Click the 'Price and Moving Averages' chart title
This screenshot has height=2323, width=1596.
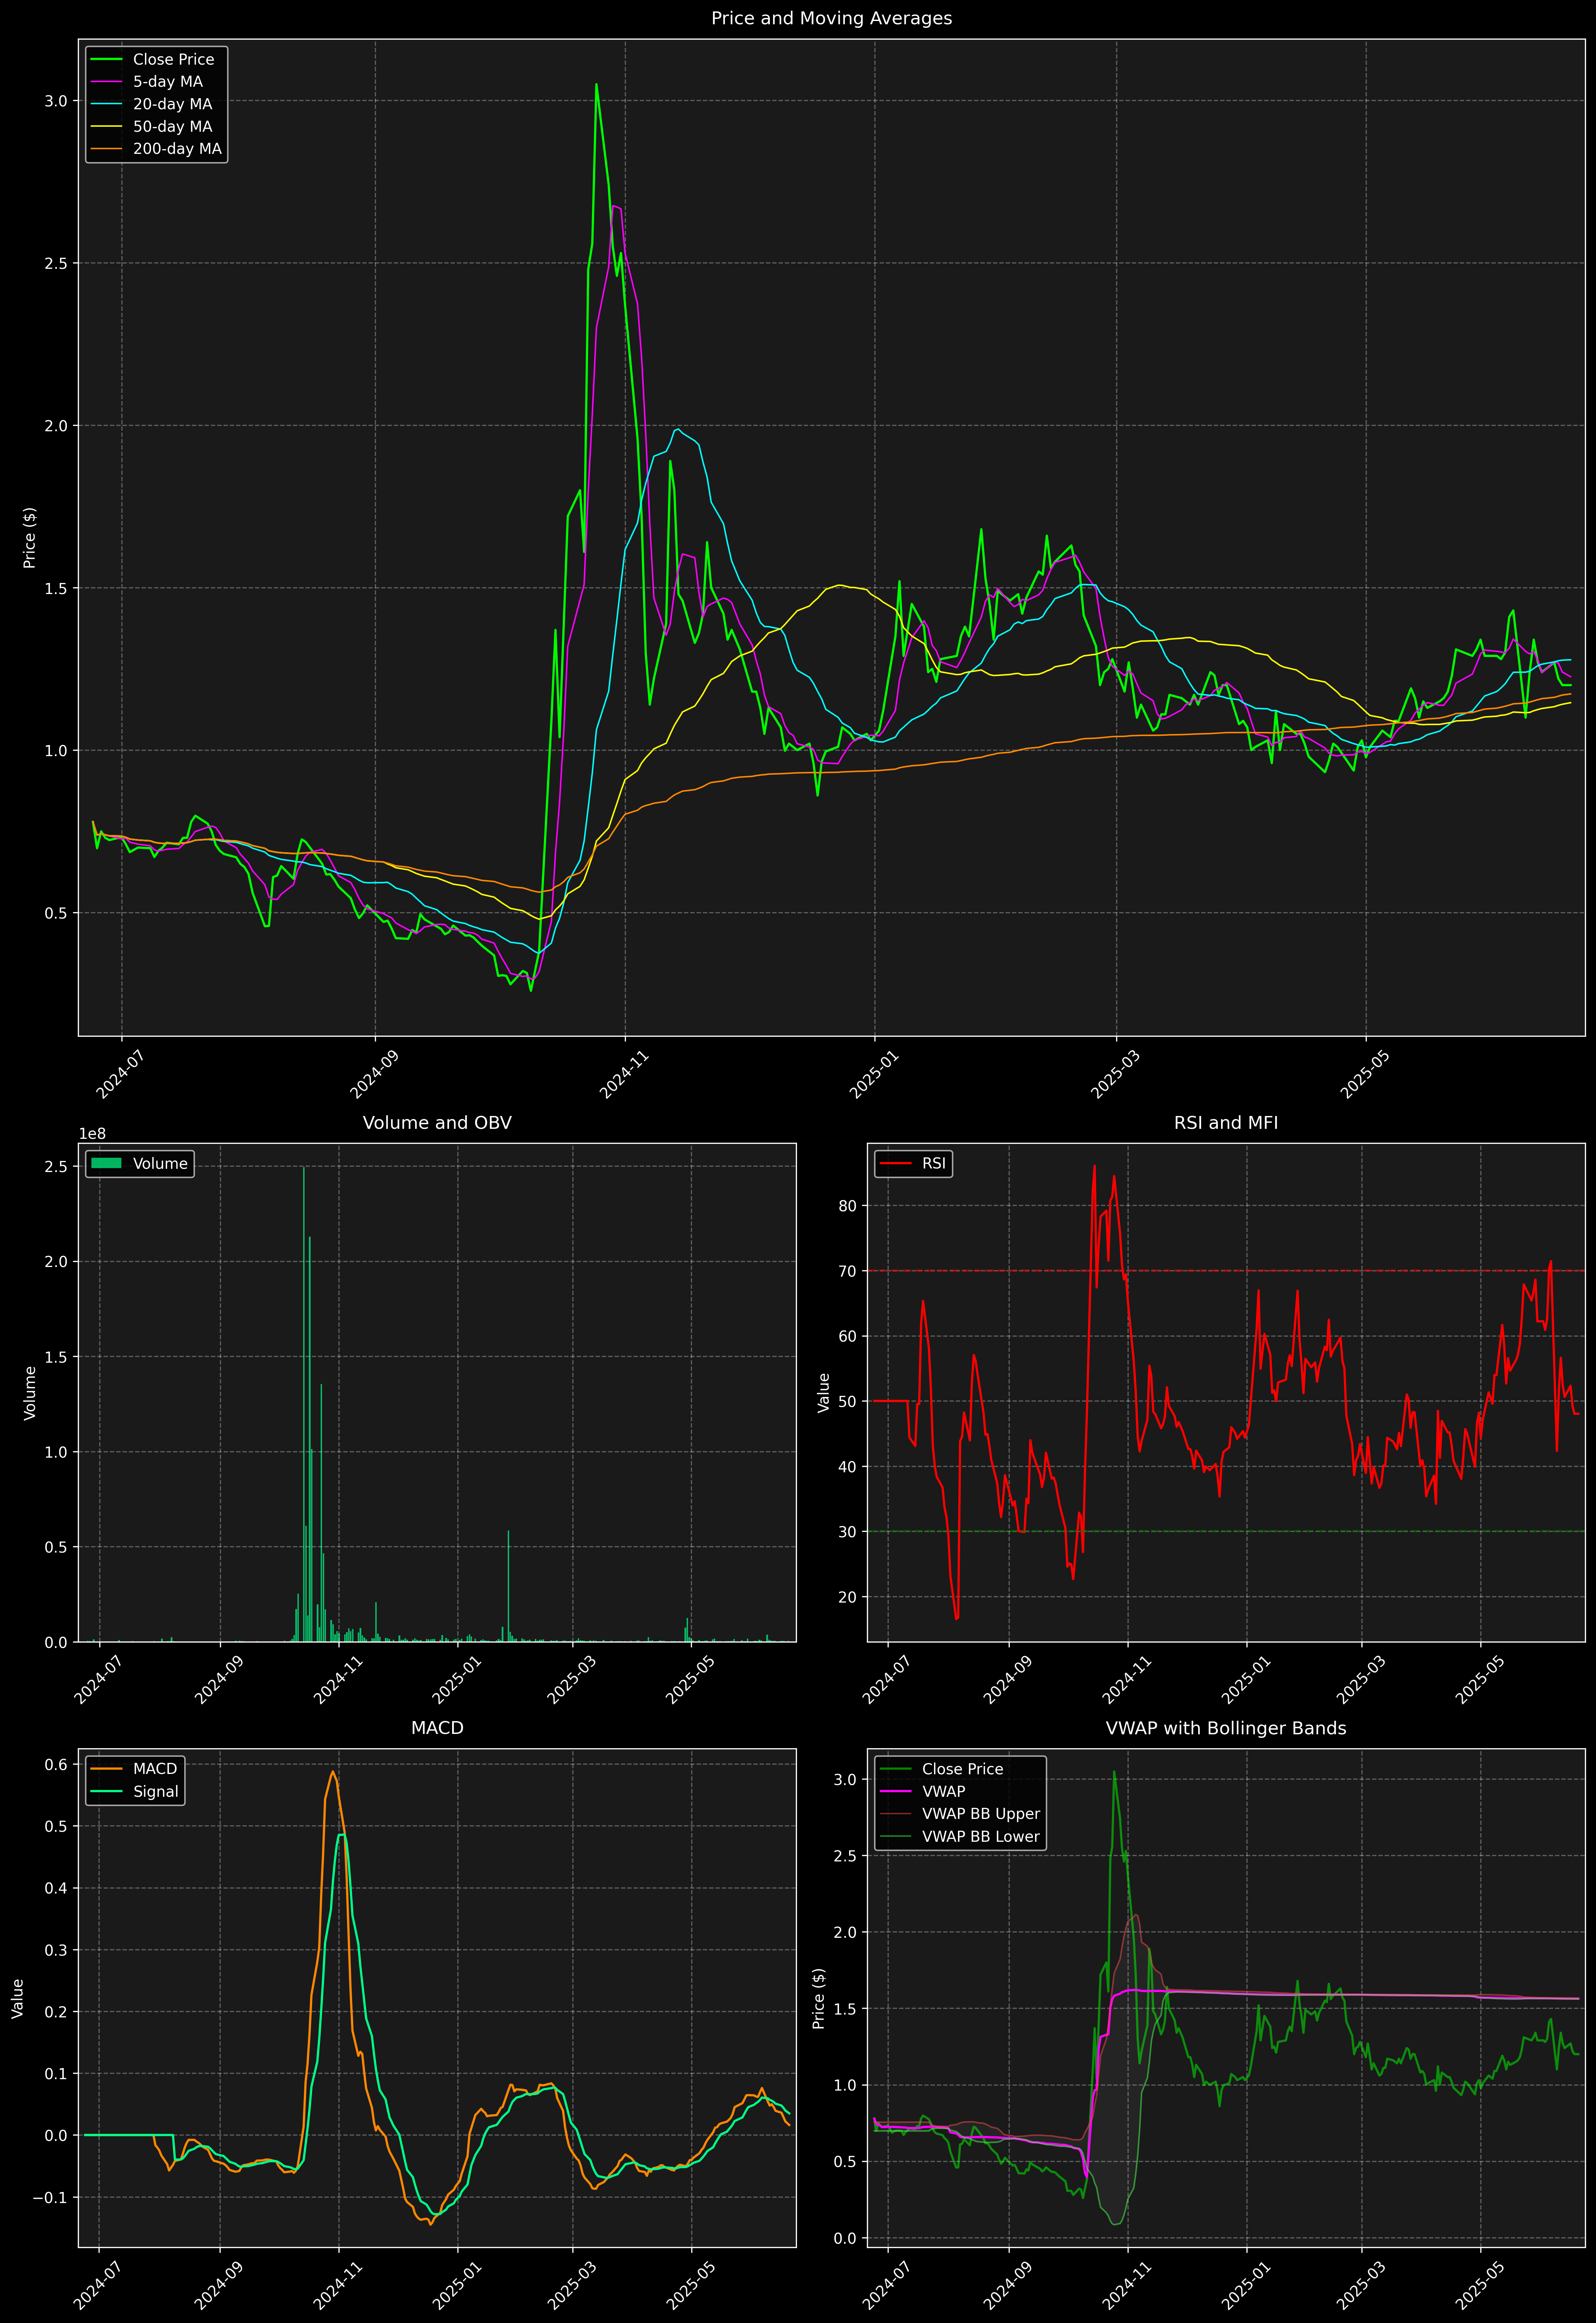(x=831, y=18)
